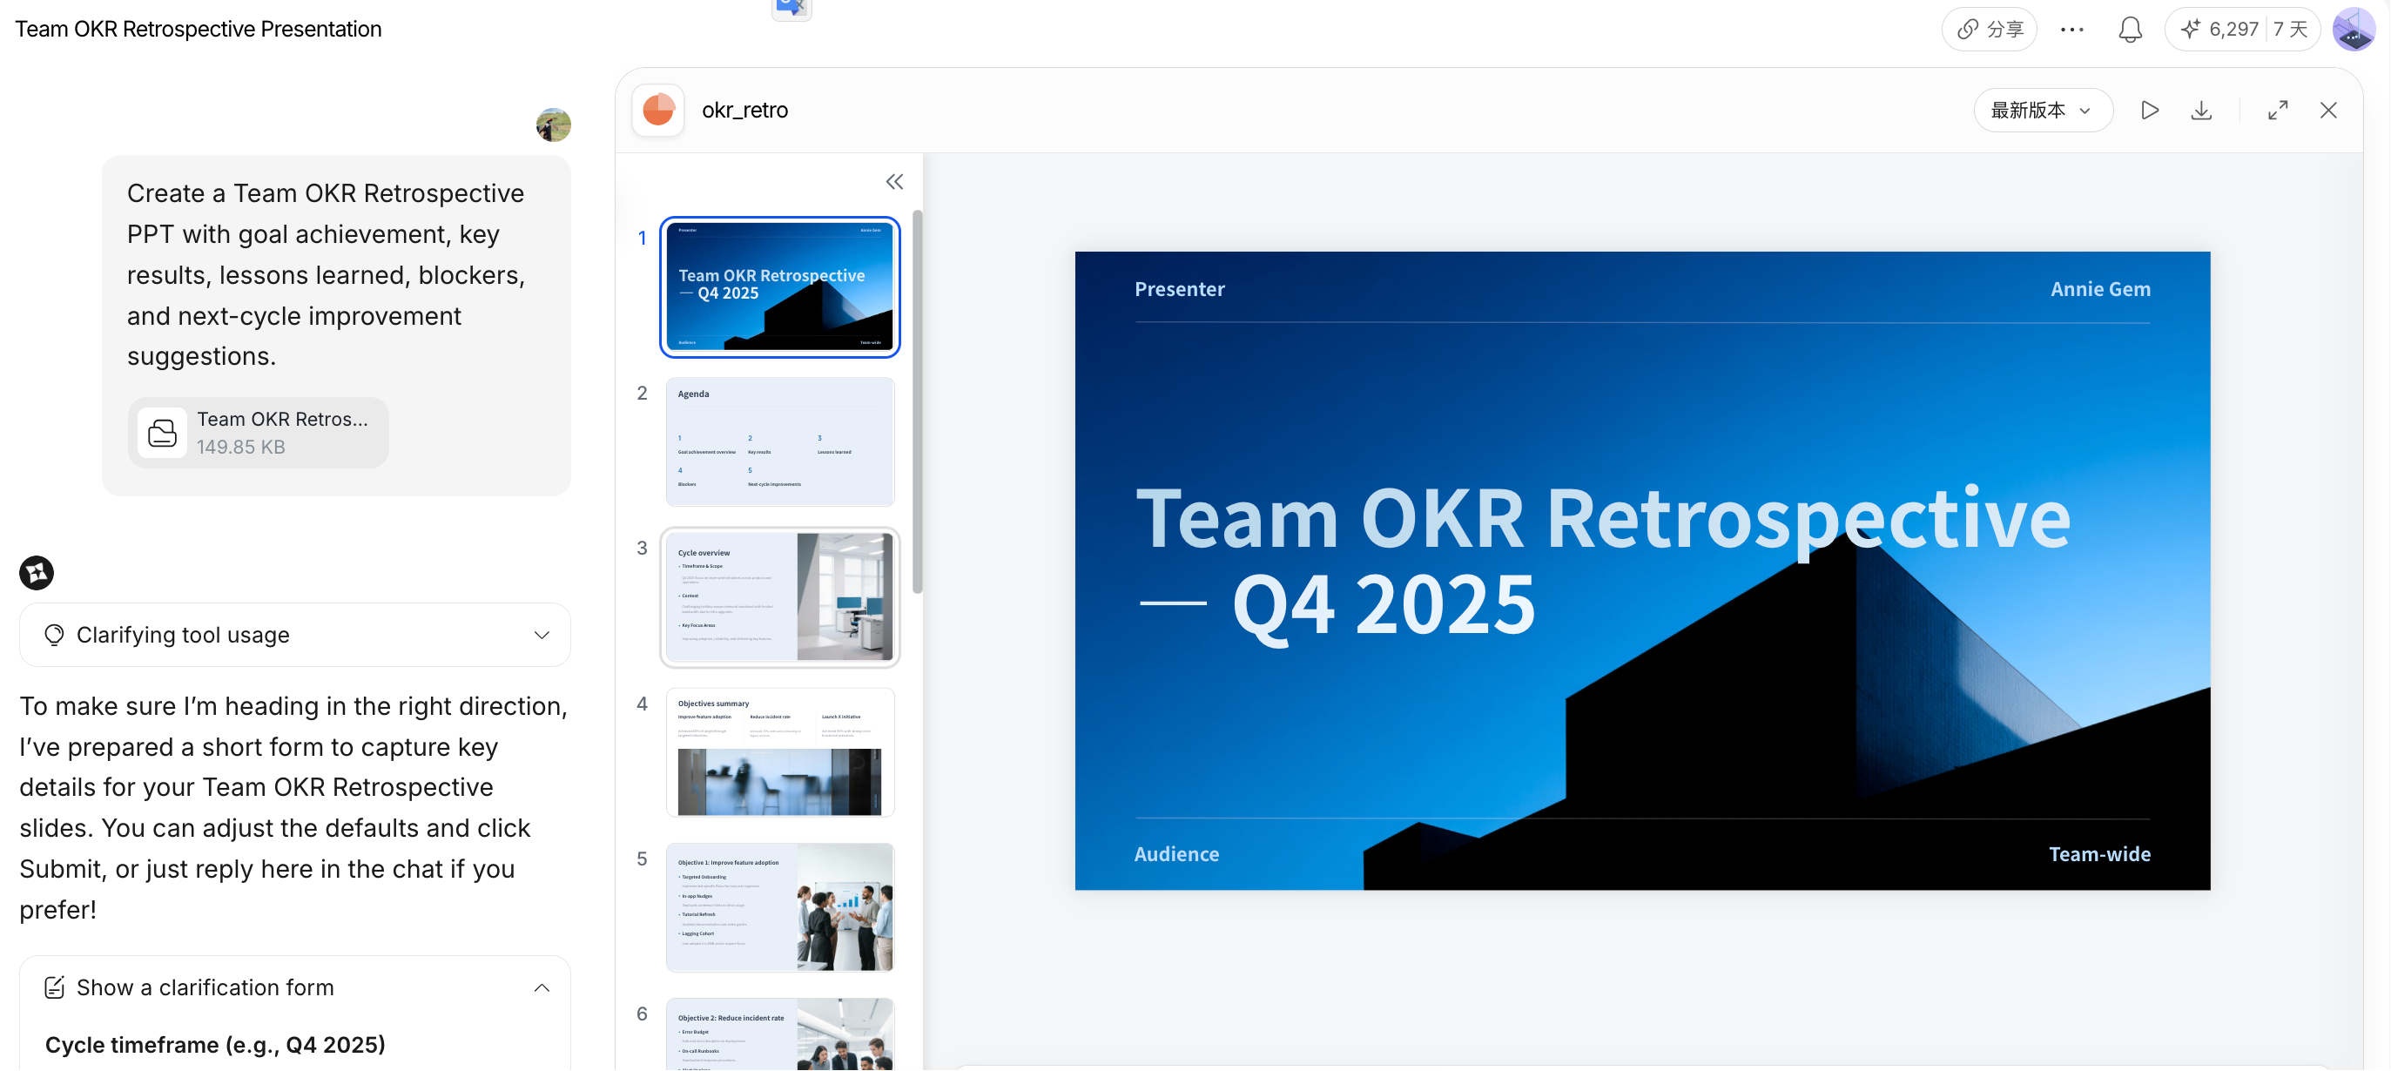Expand the Clarifying tool usage section
2391x1071 pixels.
point(294,635)
